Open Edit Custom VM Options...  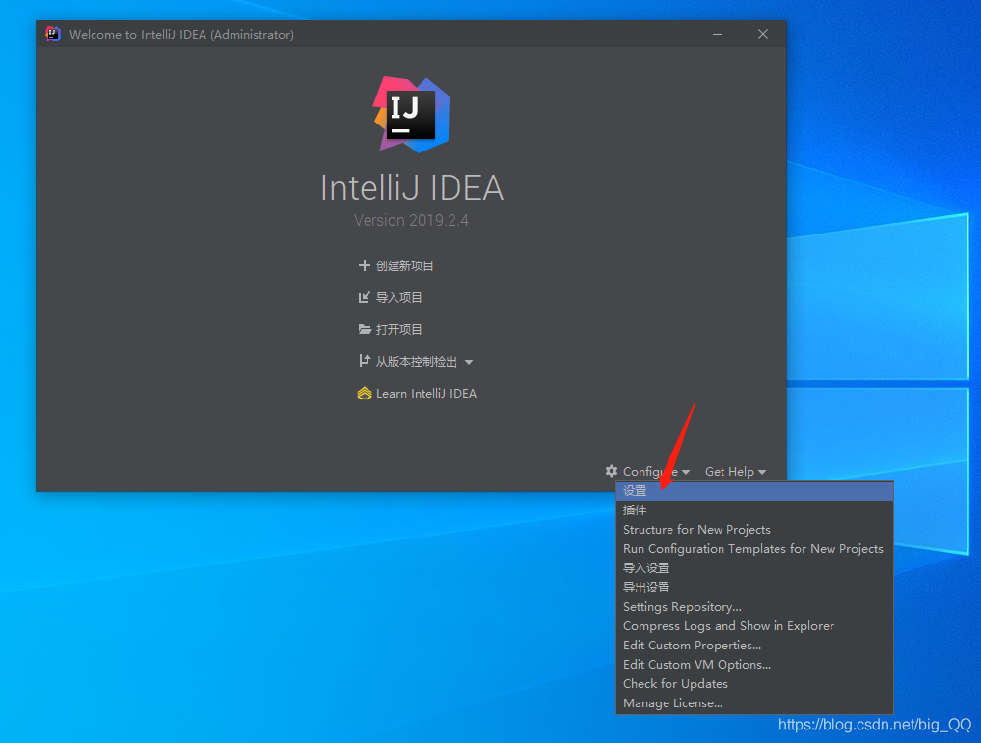[x=754, y=665]
